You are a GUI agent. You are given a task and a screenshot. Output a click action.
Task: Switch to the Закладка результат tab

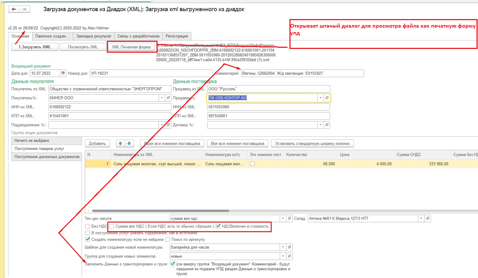[94, 36]
